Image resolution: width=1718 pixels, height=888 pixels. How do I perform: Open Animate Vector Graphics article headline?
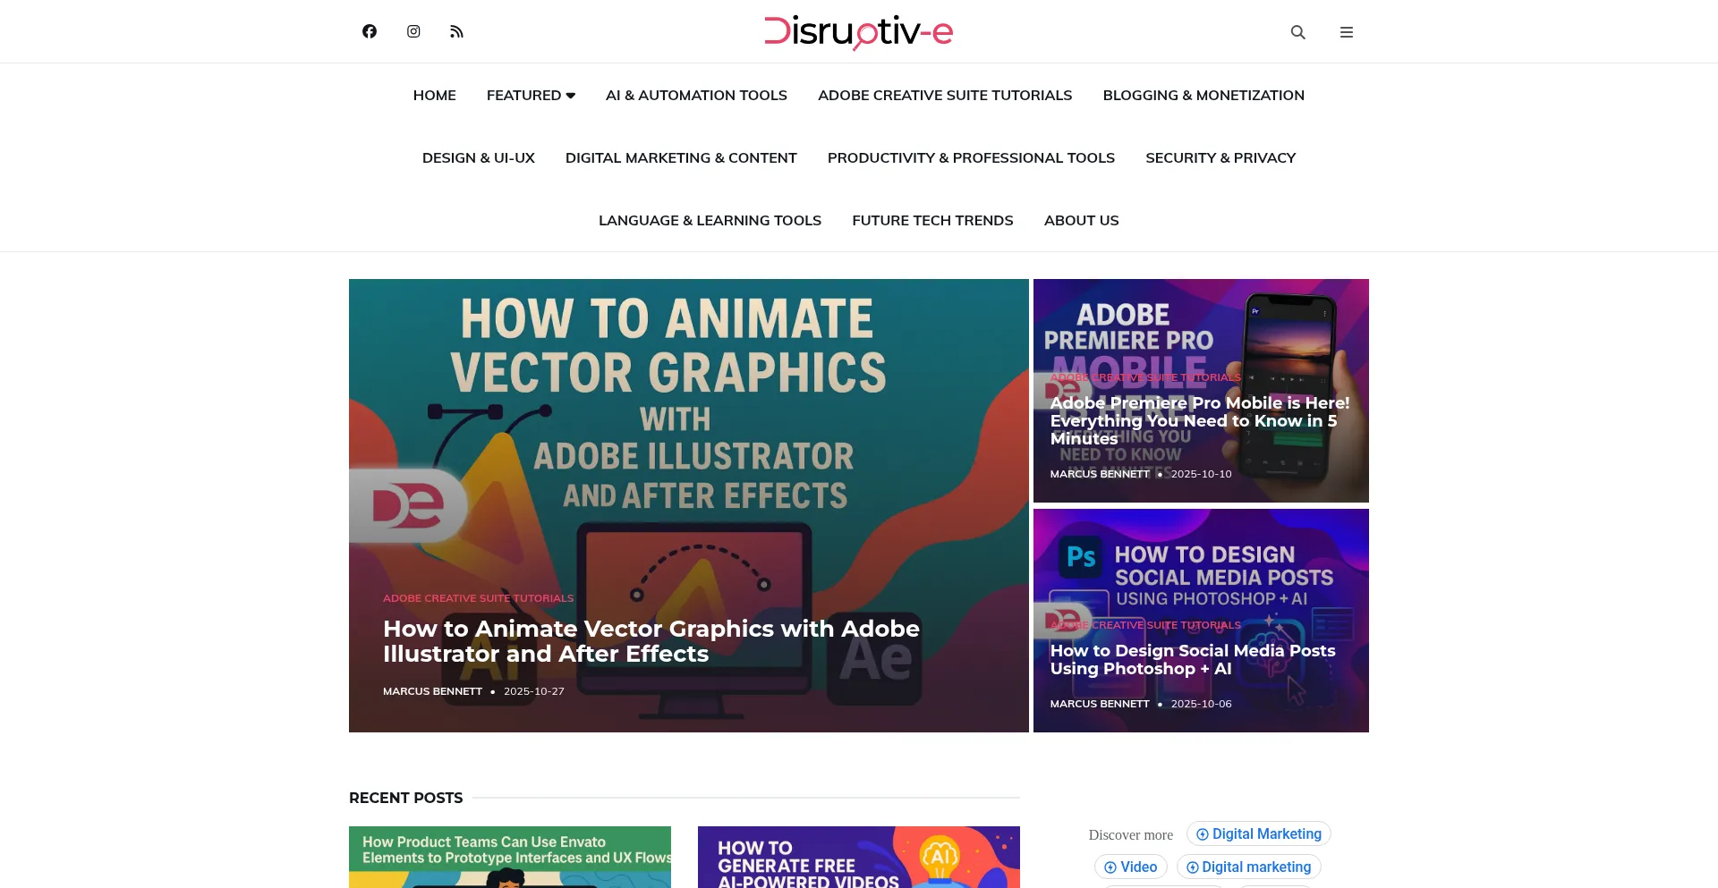(x=651, y=641)
